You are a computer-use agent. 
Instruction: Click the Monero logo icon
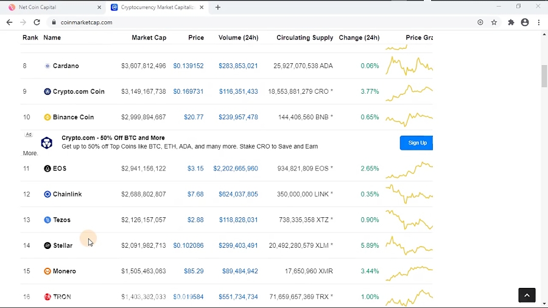(47, 271)
